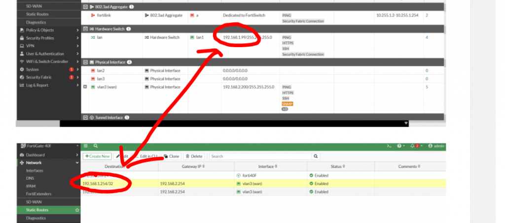This screenshot has height=223, width=505.
Task: Click the Edit in CLI button
Action: 146,156
